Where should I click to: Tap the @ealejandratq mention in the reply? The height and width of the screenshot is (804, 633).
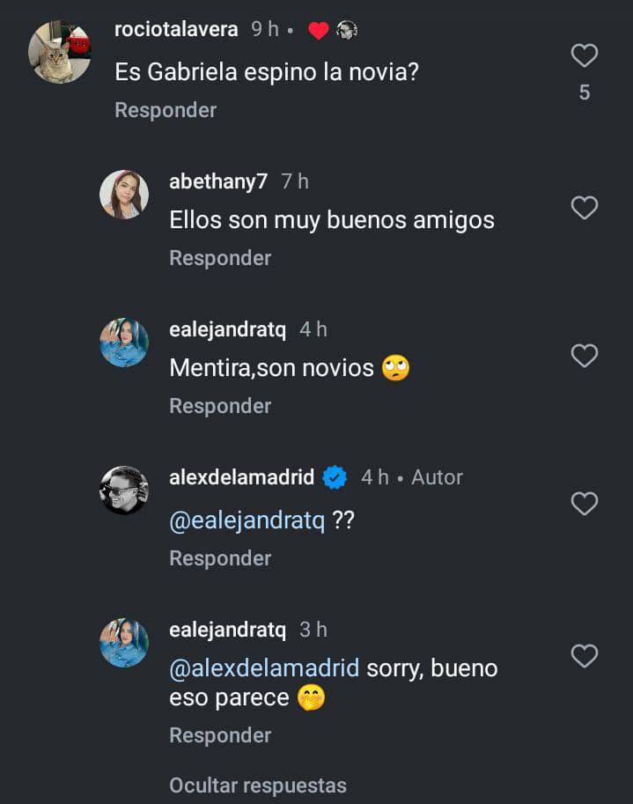point(247,520)
